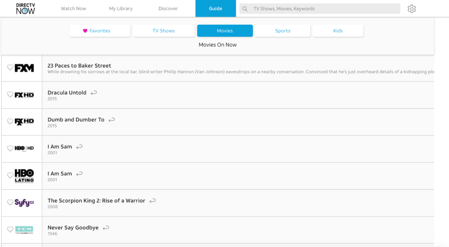This screenshot has height=247, width=449.
Task: Click restart arrow next to The Scorpion King 2
Action: coord(153,201)
